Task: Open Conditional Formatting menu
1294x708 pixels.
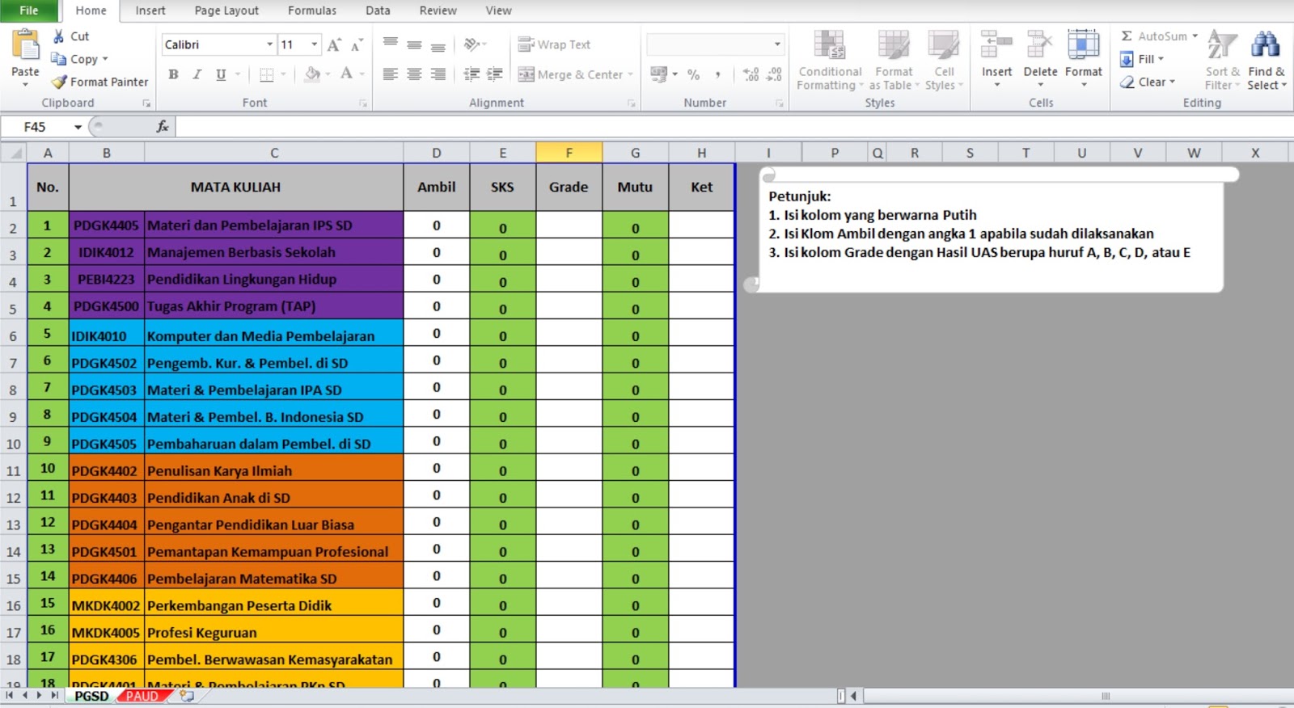Action: (830, 61)
